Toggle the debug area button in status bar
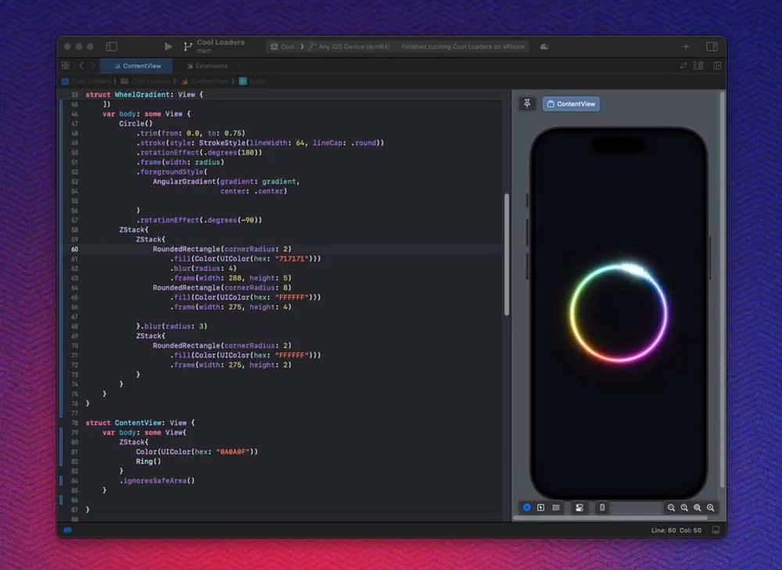 pyautogui.click(x=716, y=530)
